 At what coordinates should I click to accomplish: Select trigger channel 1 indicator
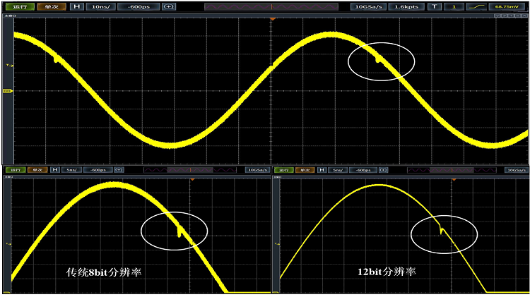(455, 6)
